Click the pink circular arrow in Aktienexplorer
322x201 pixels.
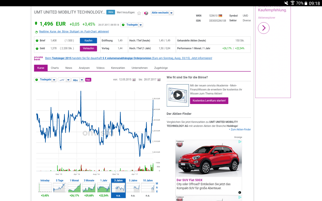coord(264,28)
